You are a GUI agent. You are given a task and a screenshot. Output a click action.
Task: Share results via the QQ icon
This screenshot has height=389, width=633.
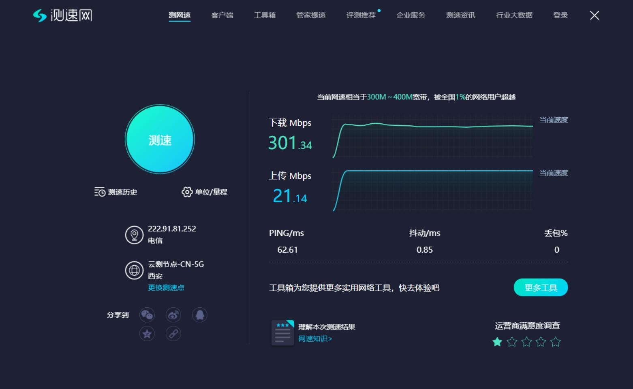coord(199,315)
